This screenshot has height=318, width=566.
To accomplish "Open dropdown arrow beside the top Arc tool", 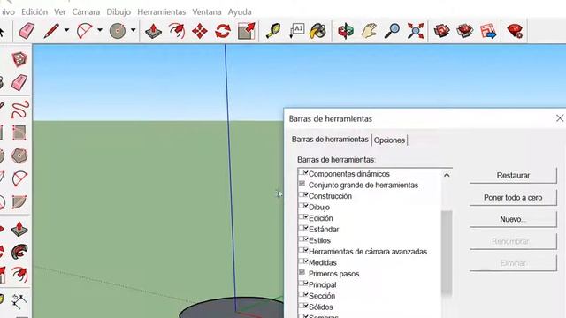I will tap(100, 30).
